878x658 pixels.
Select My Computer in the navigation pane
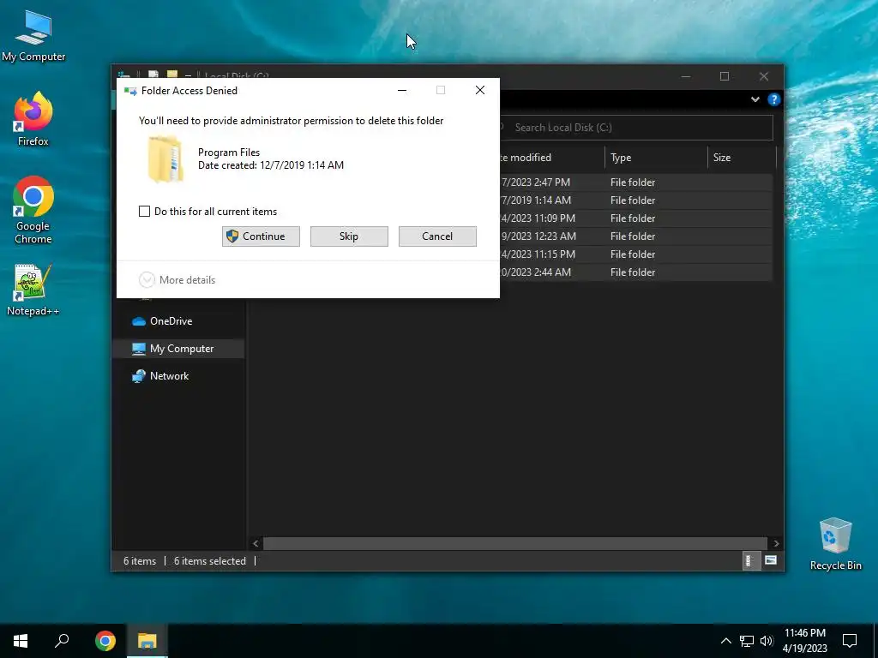(x=178, y=349)
